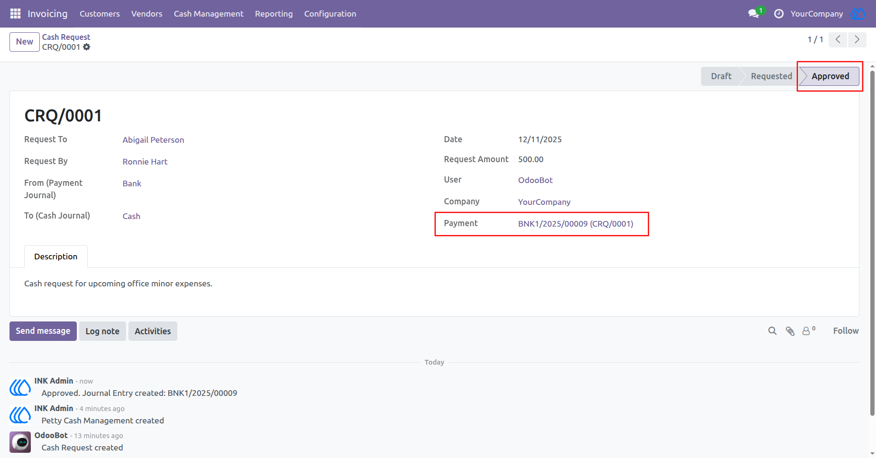Click the Send message button

tap(43, 331)
